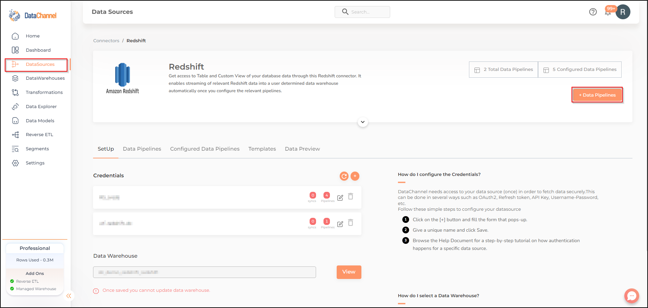
Task: Open the help question mark icon
Action: 593,12
